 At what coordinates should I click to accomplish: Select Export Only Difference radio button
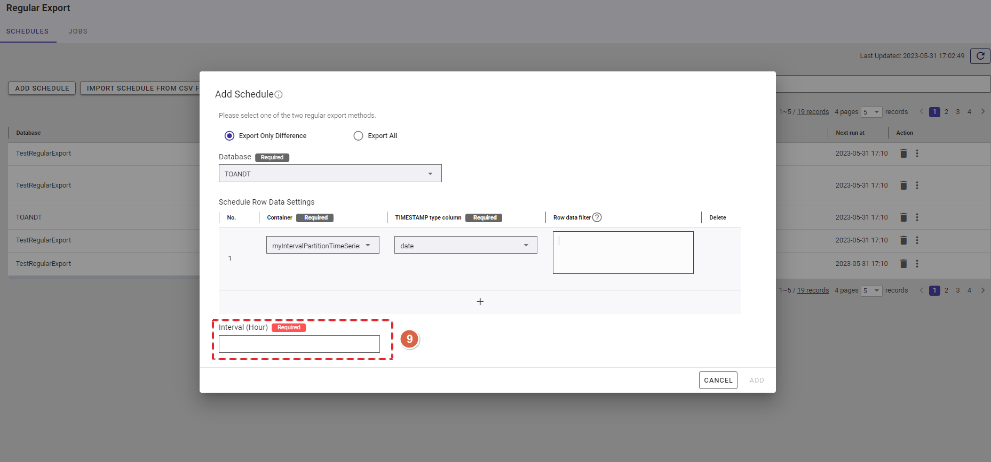tap(229, 136)
